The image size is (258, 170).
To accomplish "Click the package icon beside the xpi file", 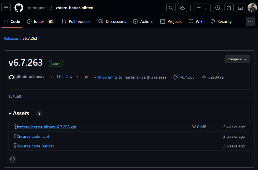I will (x=16, y=127).
